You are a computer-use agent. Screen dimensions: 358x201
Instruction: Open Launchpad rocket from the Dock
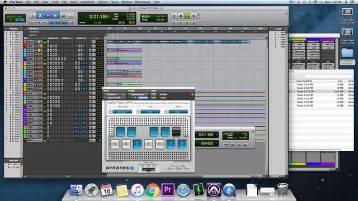tap(92, 190)
